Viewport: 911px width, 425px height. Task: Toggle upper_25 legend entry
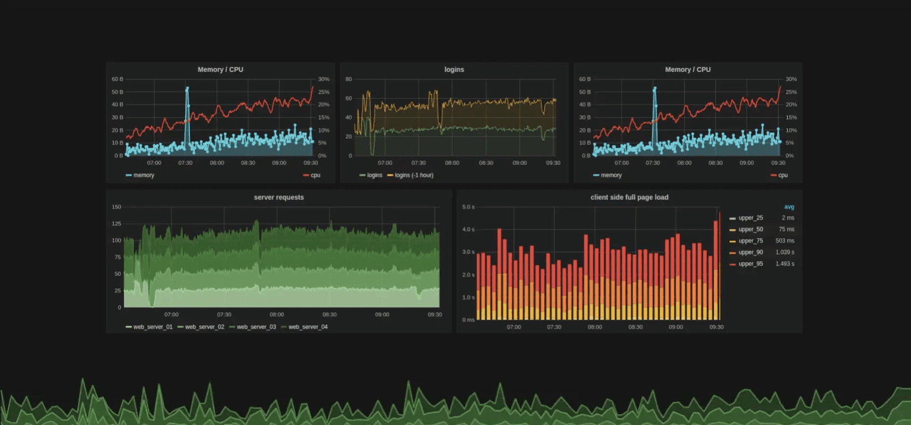747,218
